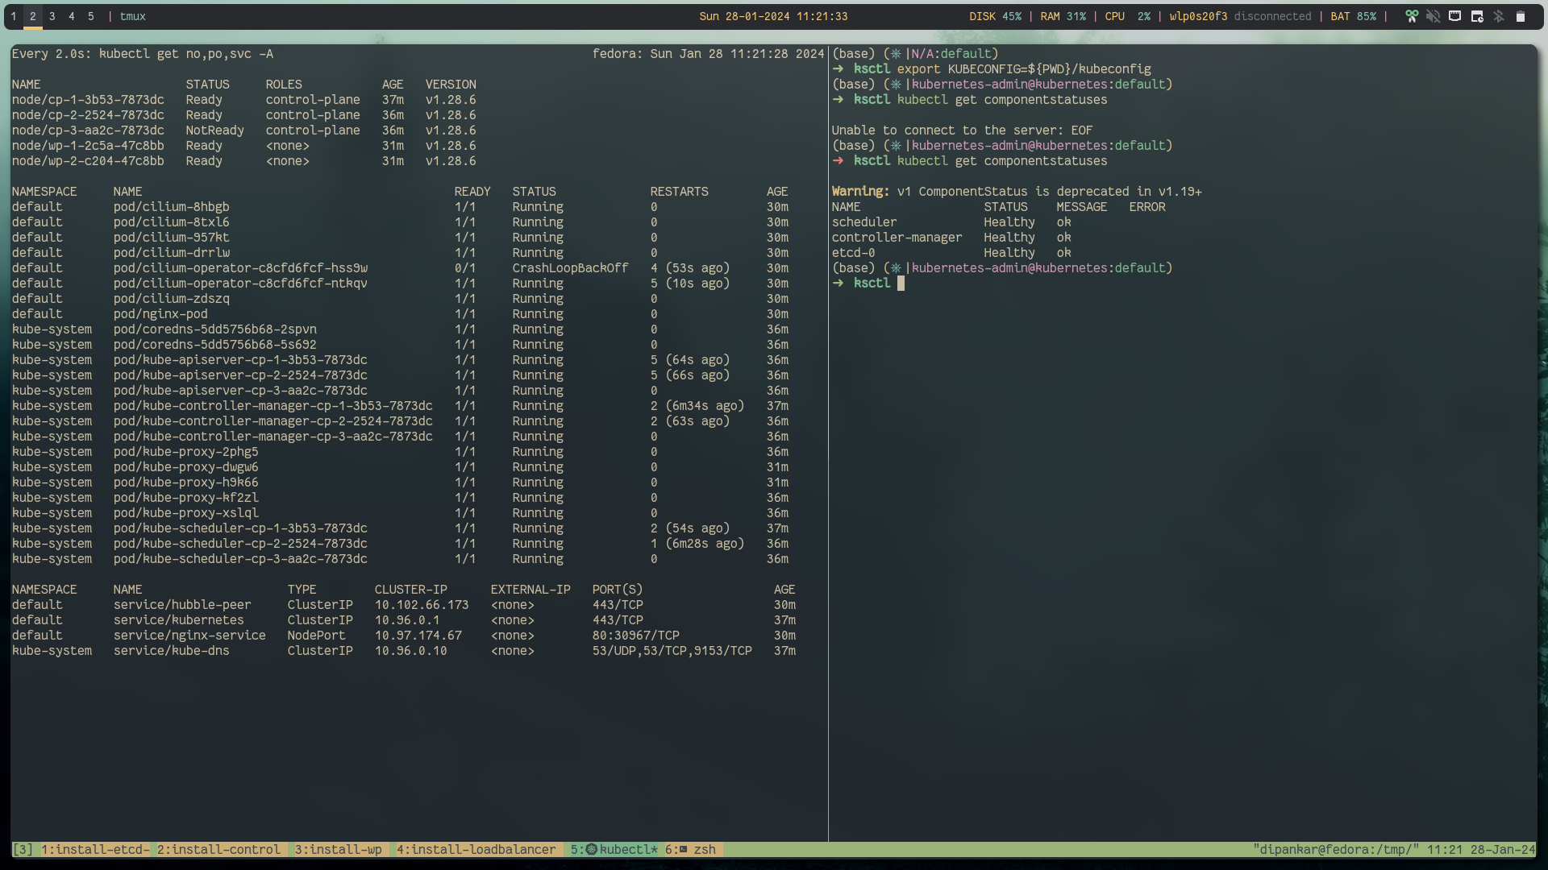Click the deprecation Warning line
Screen dimensions: 1548x870
point(1017,192)
